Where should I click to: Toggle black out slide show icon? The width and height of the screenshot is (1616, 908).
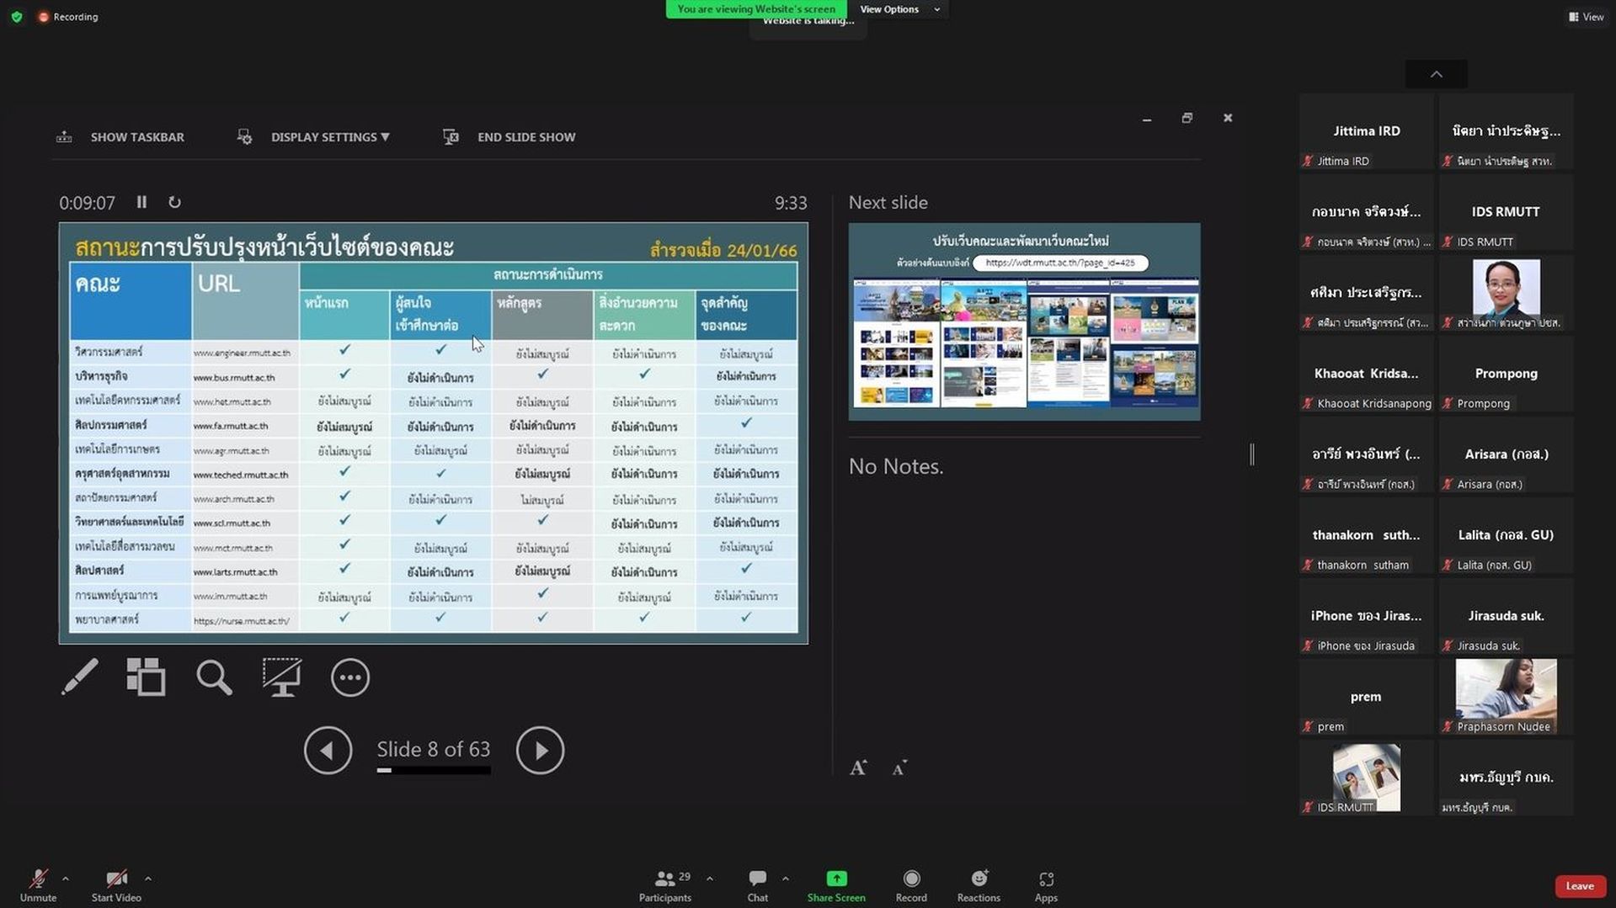tap(281, 677)
